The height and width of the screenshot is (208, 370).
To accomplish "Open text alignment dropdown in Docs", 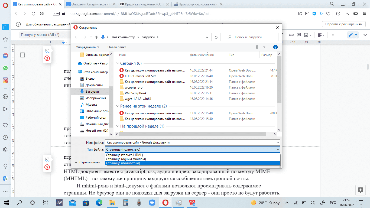I will [x=321, y=35].
